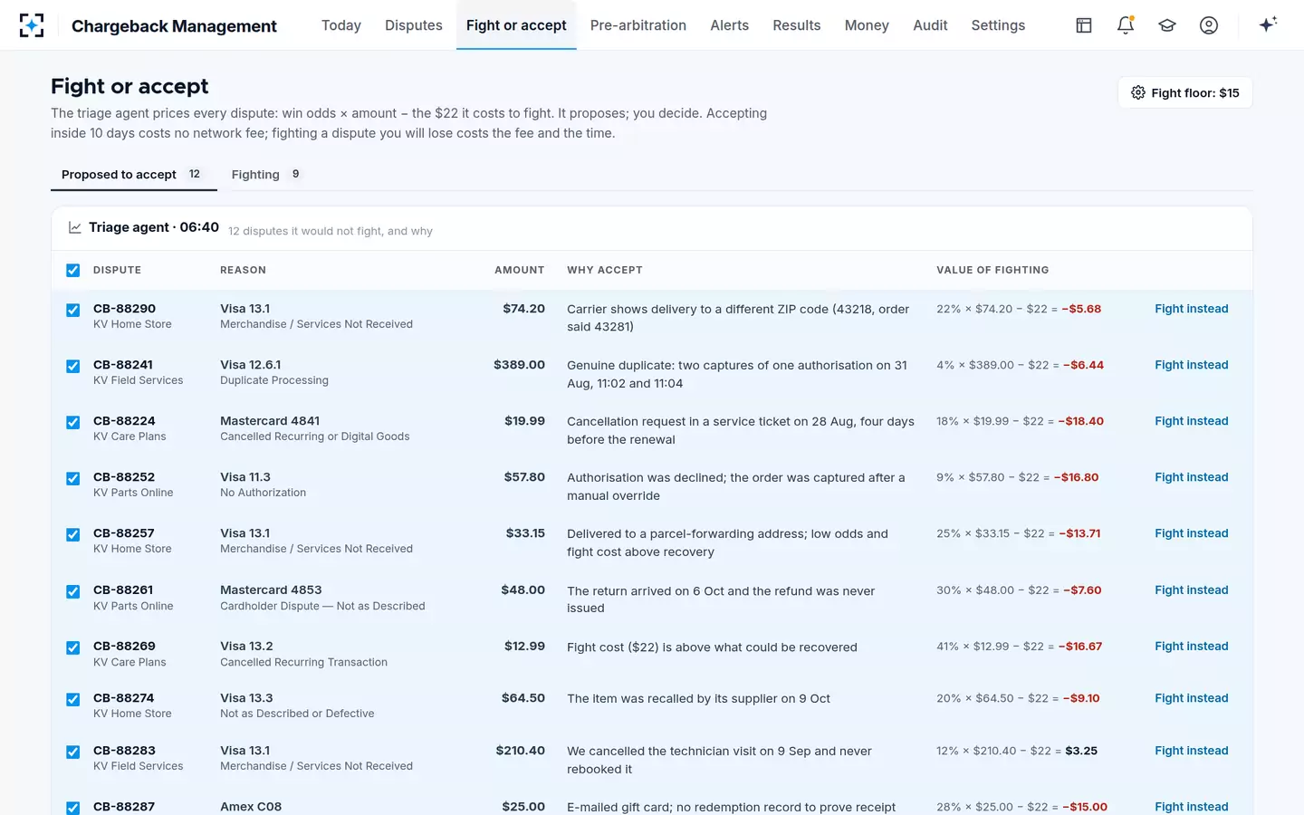Click dispute ID CB-88269
The width and height of the screenshot is (1304, 815).
[x=124, y=647]
